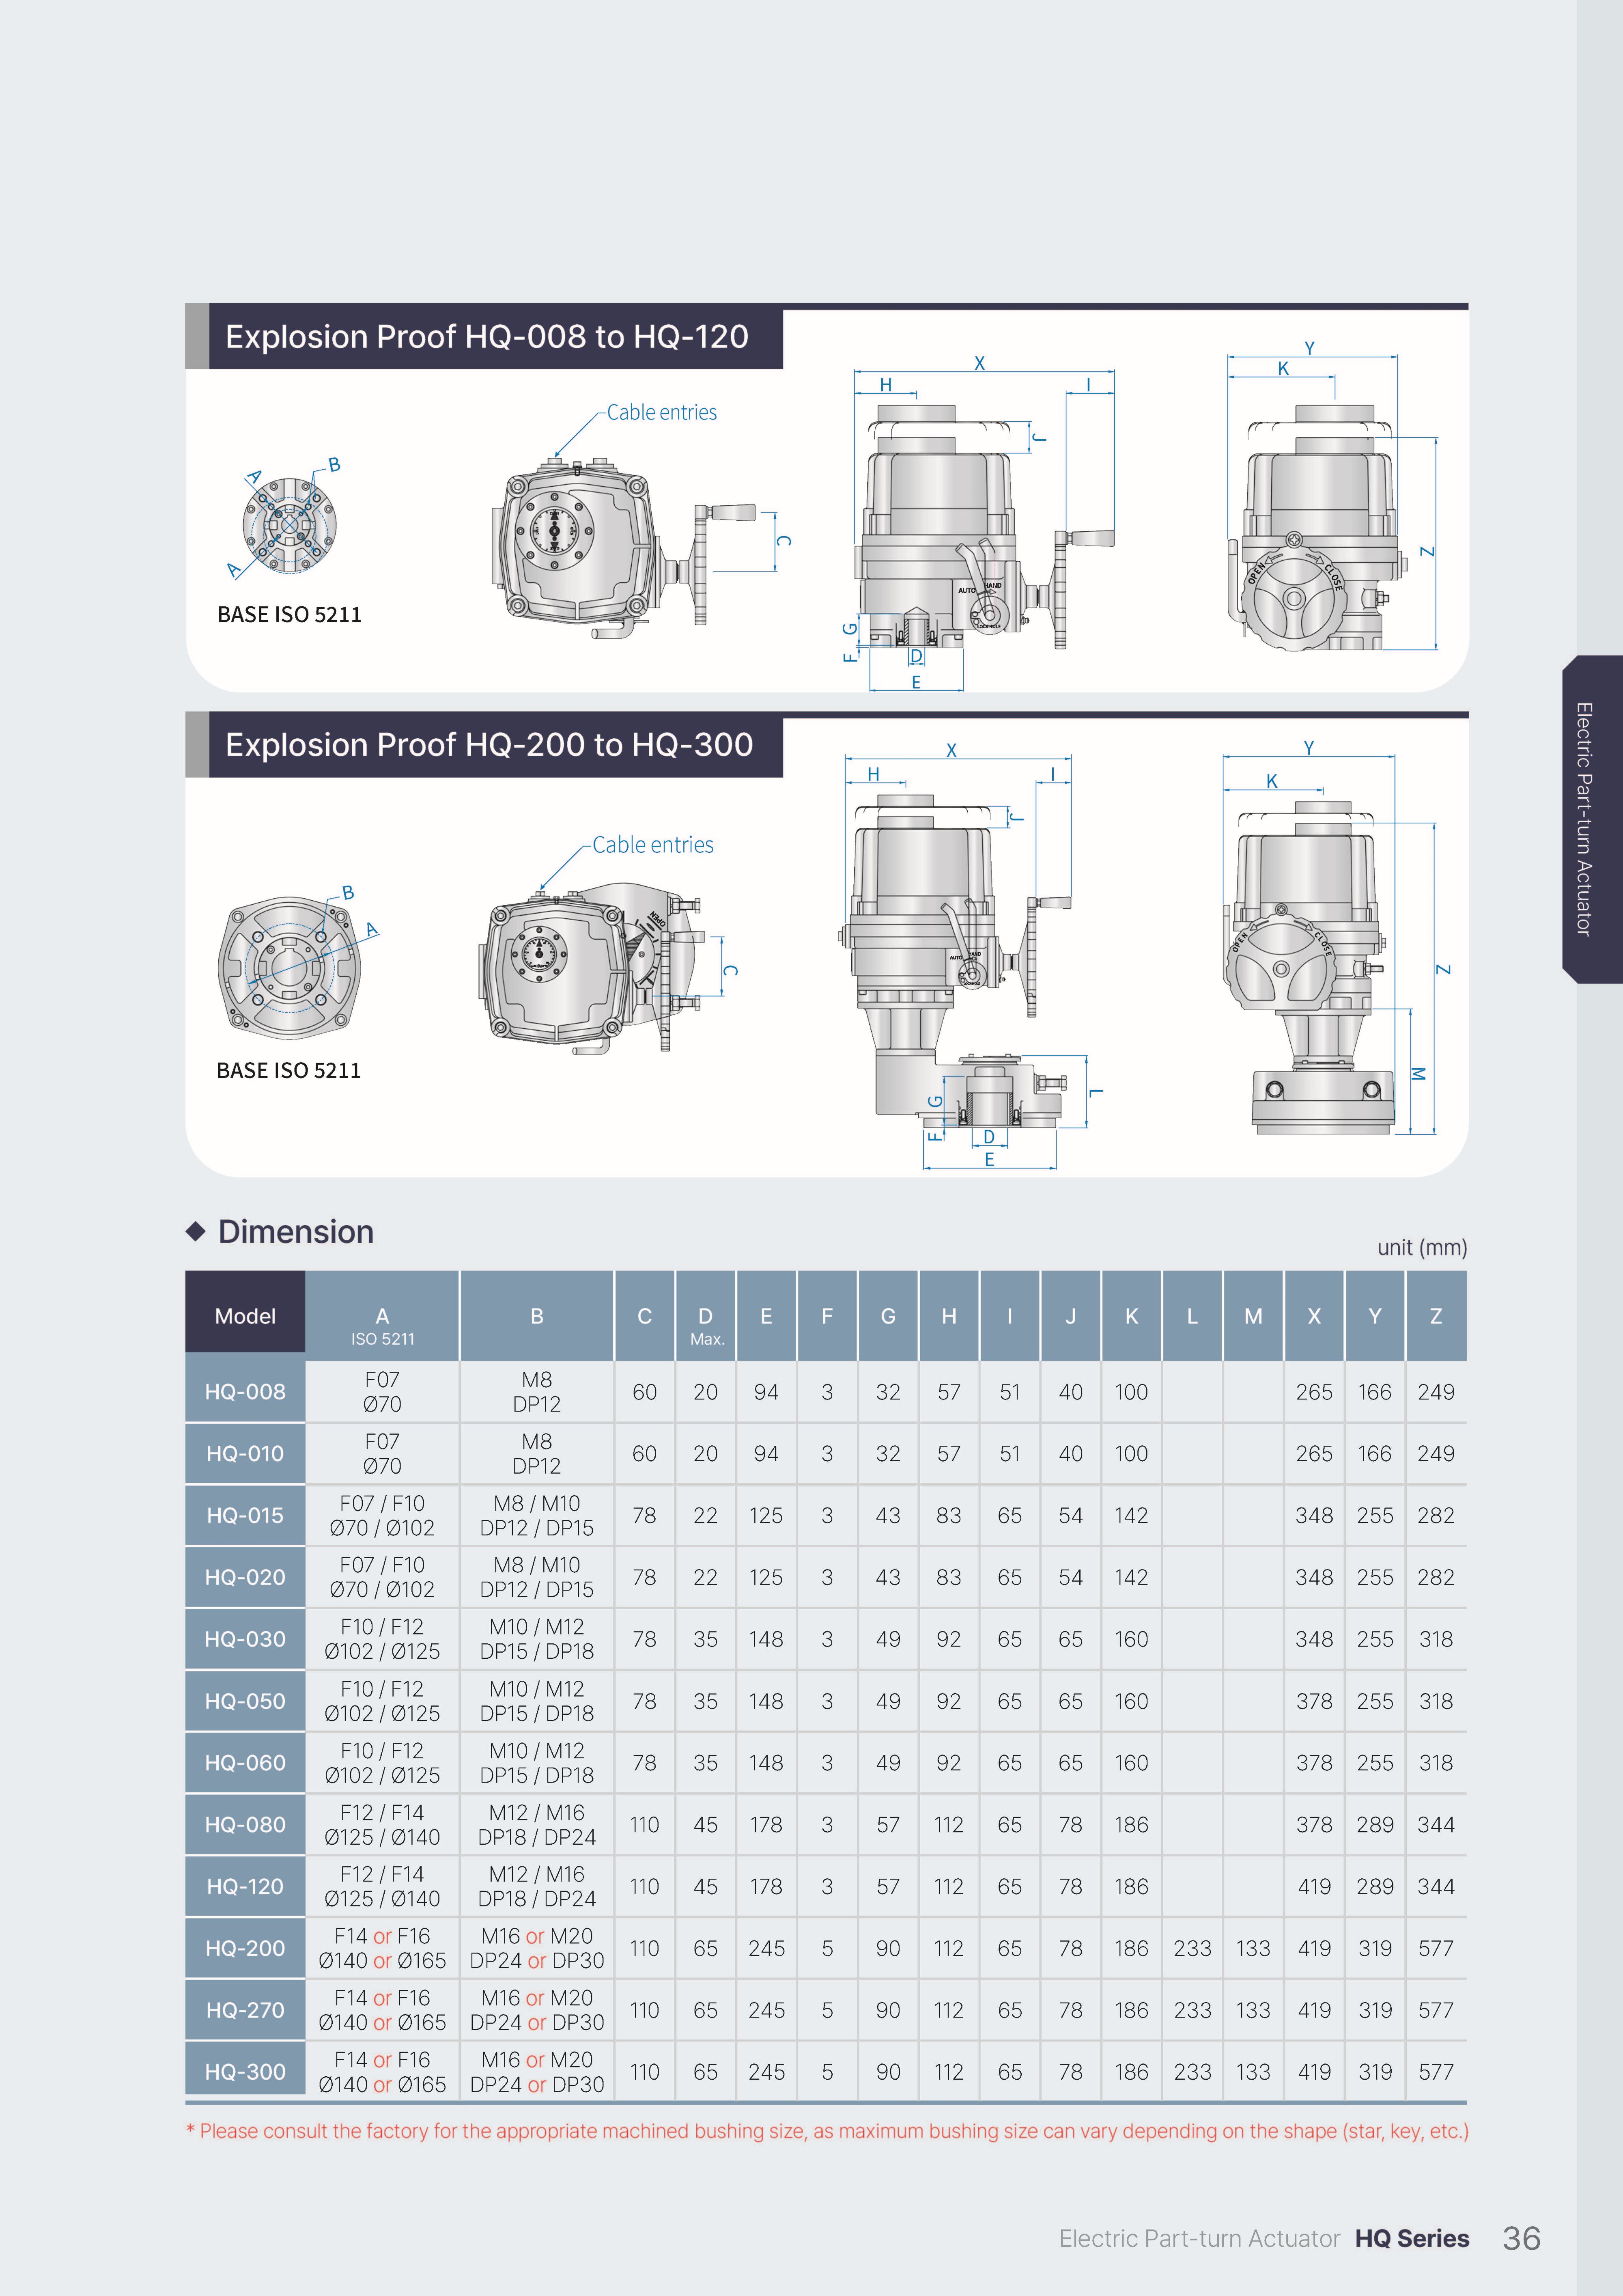Click the lower Cable entries label
This screenshot has height=2296, width=1623.
click(x=652, y=845)
